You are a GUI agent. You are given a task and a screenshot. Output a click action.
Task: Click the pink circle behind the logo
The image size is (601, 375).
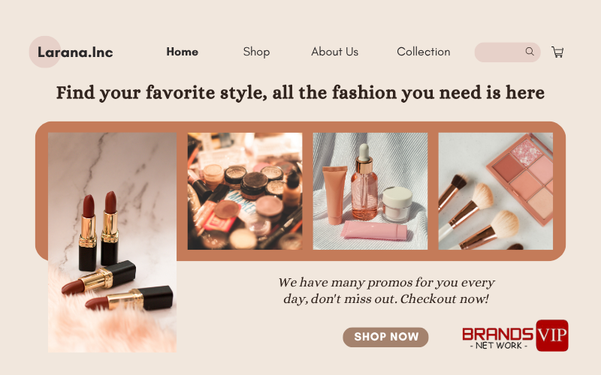click(44, 52)
